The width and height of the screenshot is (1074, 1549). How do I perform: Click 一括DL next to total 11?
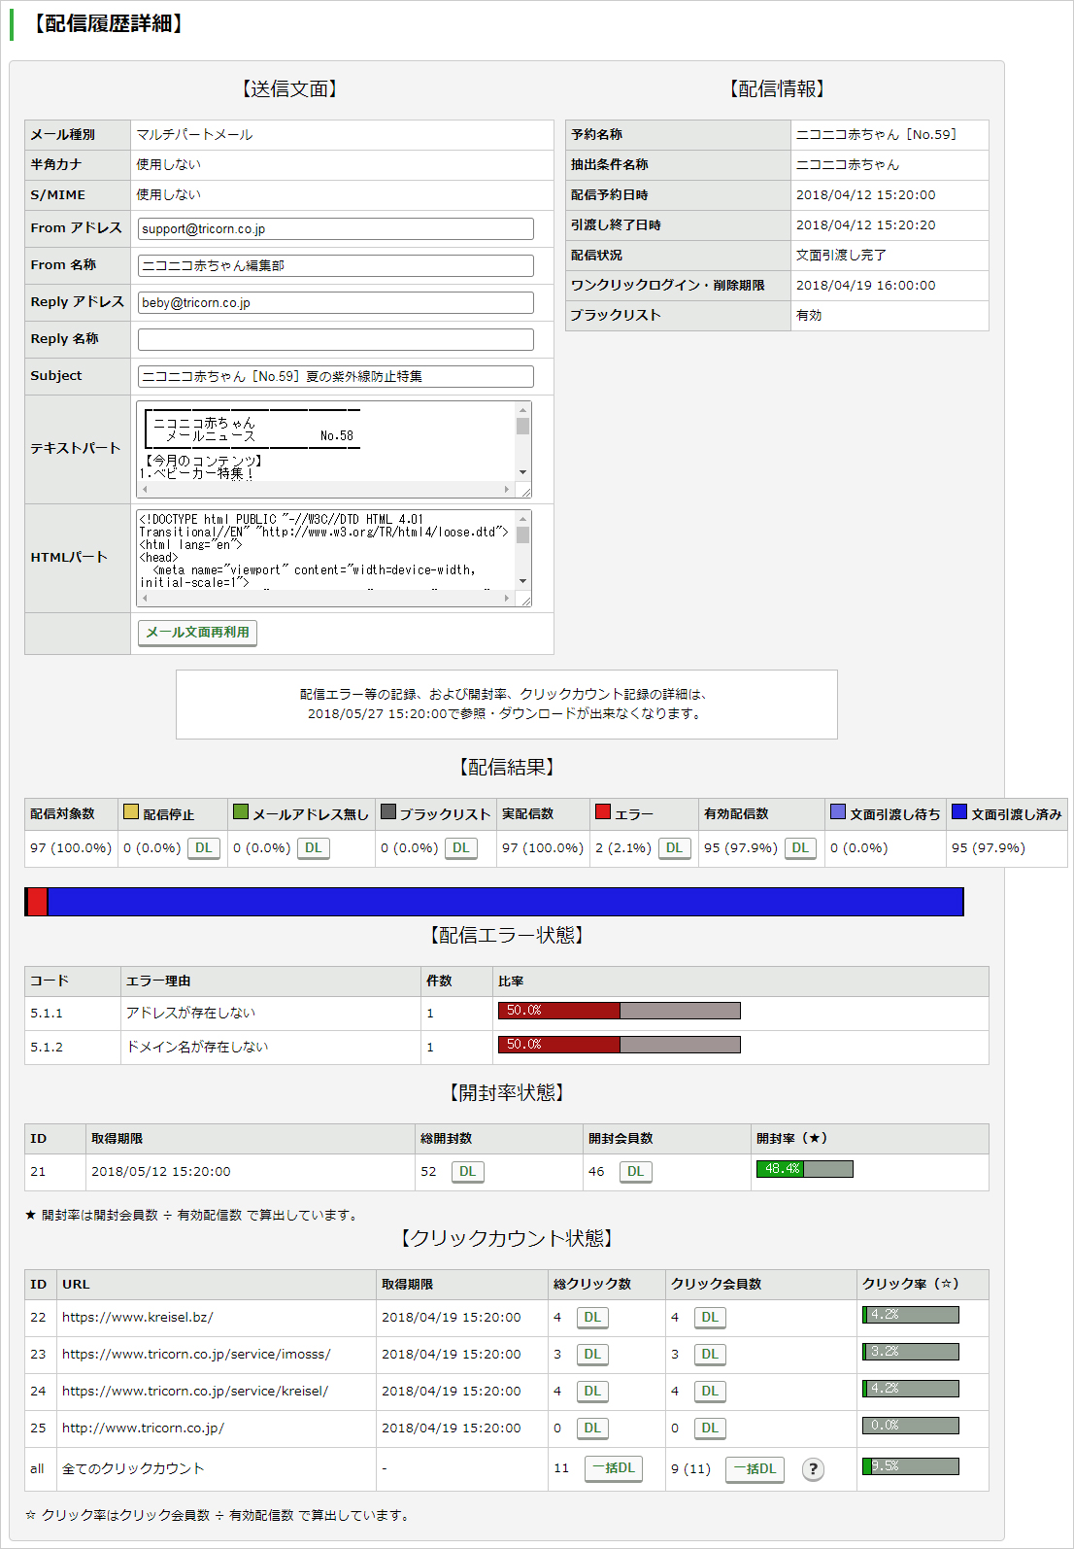coord(614,1468)
